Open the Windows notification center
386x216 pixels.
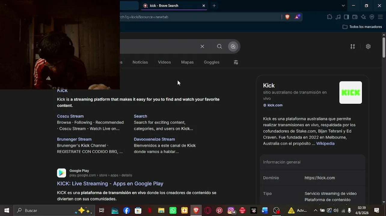(377, 211)
